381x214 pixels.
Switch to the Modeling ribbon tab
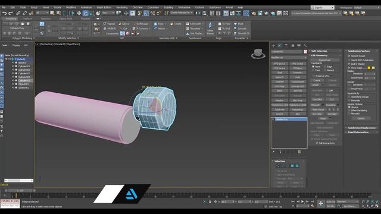tap(11, 18)
